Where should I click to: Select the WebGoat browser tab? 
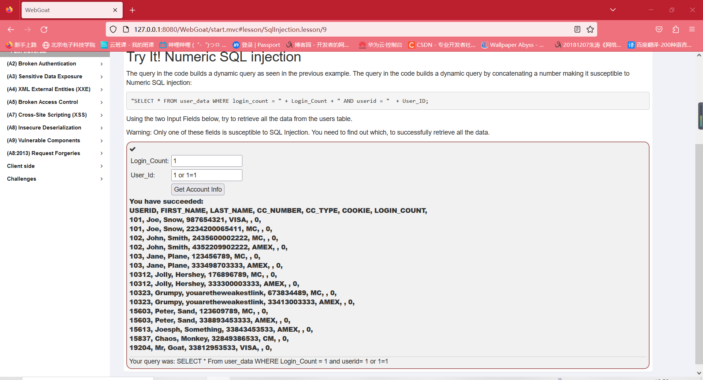(x=72, y=10)
